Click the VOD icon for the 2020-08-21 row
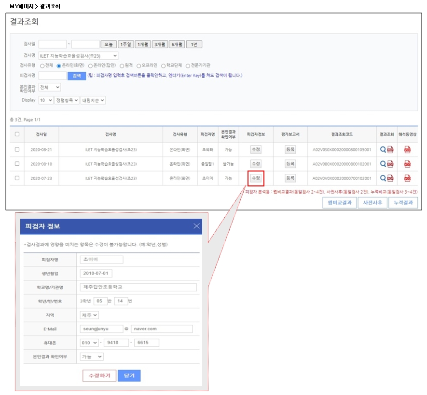 407,150
